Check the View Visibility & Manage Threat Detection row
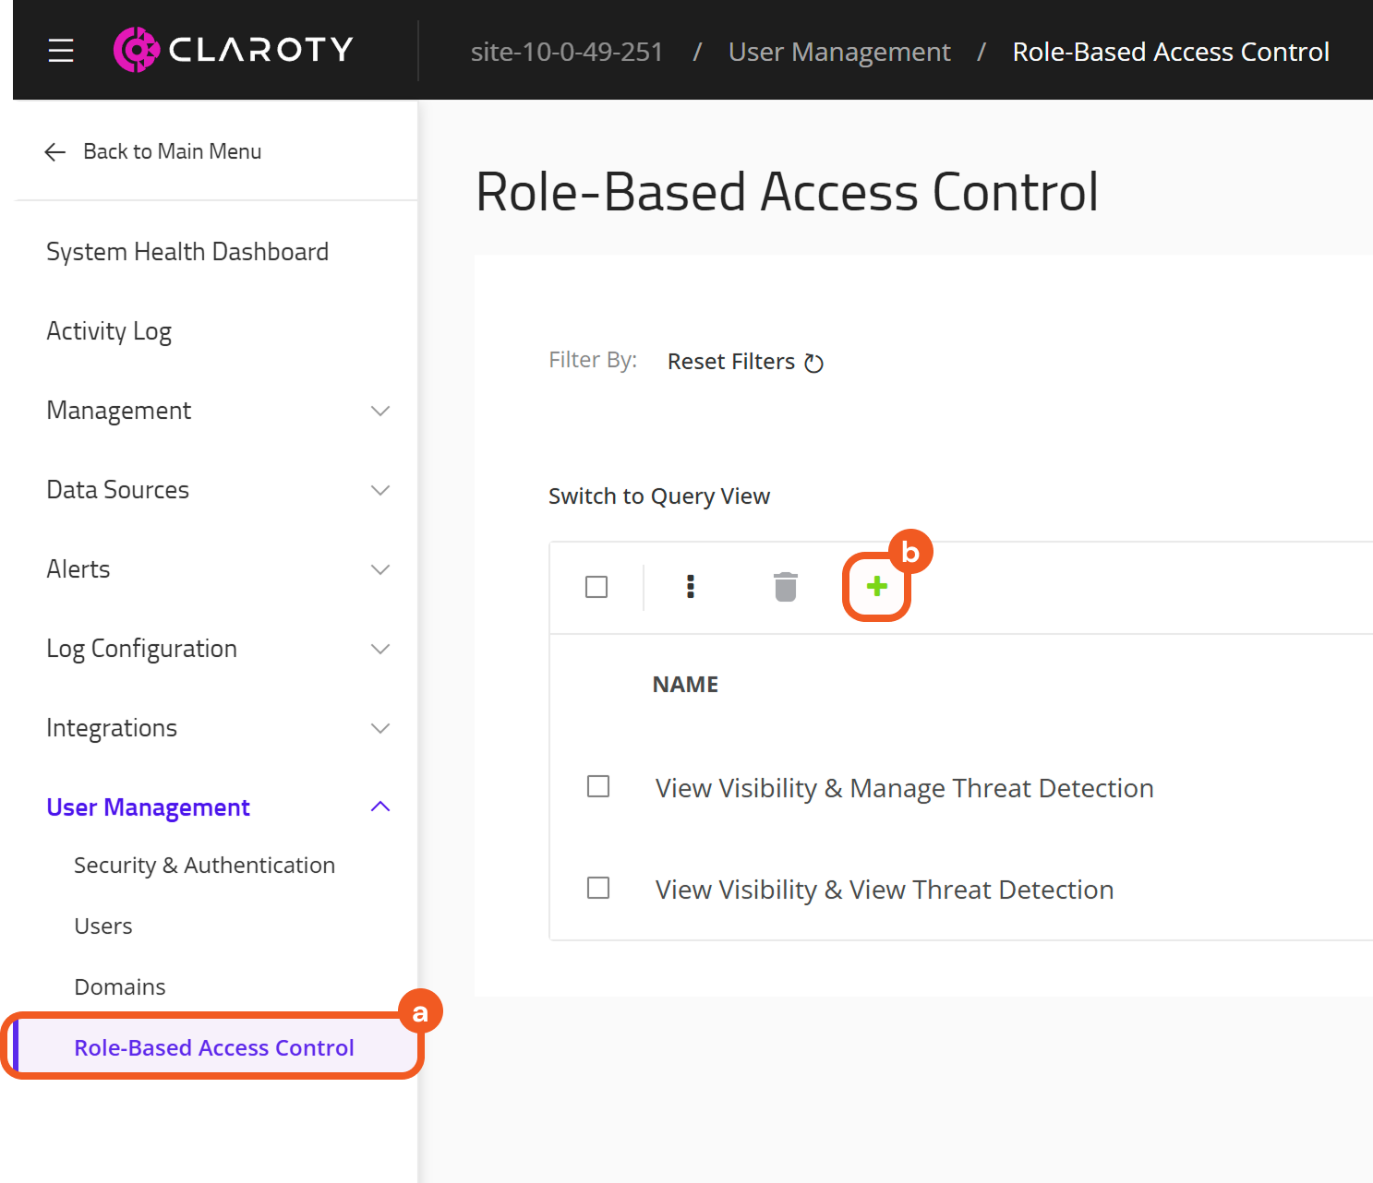 (598, 786)
